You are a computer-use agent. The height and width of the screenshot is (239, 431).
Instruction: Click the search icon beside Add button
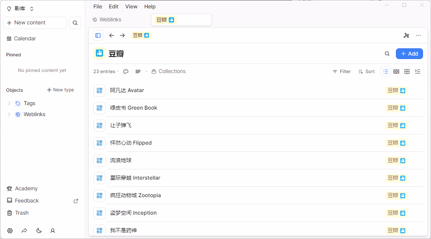(x=387, y=54)
